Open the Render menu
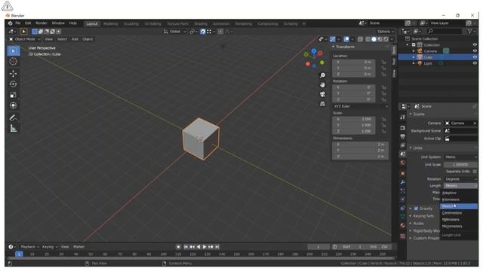483x271 pixels. [42, 23]
